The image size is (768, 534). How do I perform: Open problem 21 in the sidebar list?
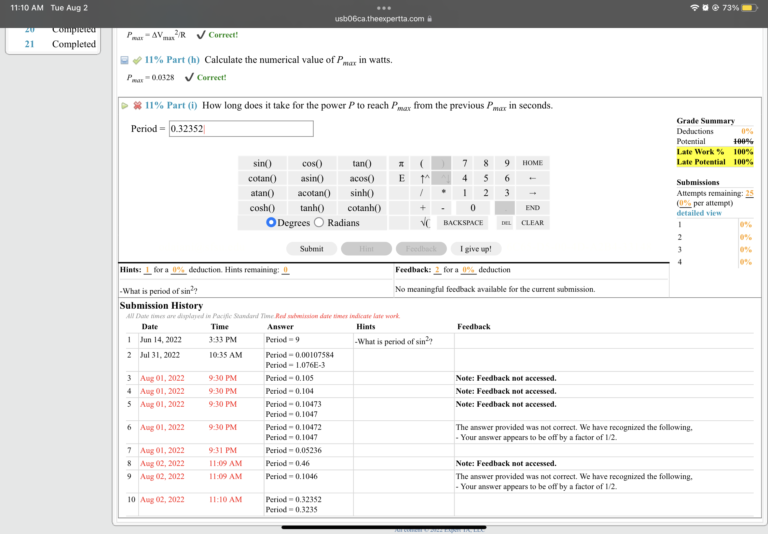tap(30, 44)
